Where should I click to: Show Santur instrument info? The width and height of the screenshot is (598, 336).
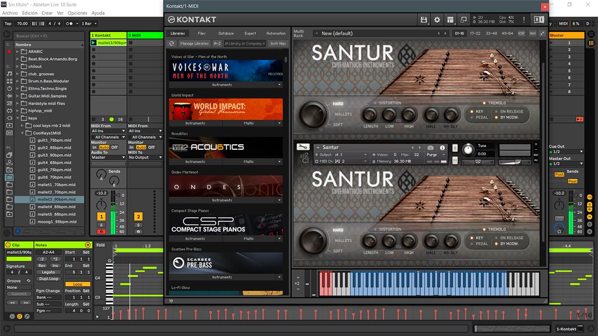[x=442, y=148]
